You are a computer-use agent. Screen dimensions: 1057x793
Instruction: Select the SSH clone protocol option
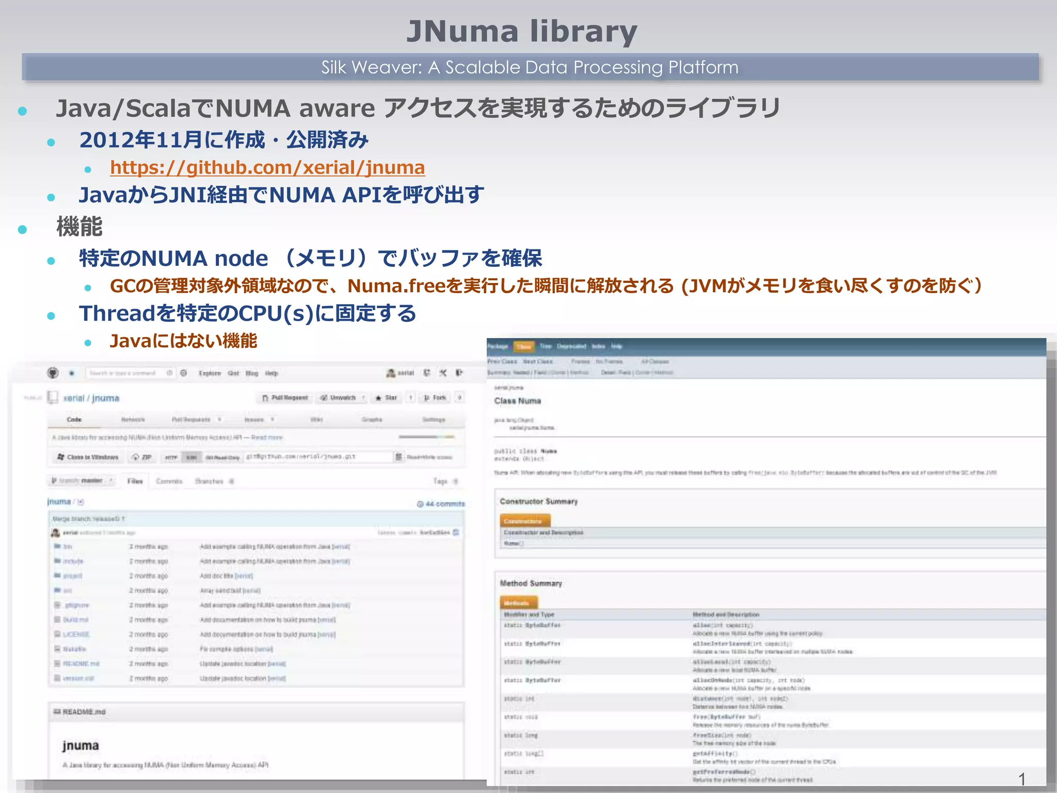[x=191, y=457]
